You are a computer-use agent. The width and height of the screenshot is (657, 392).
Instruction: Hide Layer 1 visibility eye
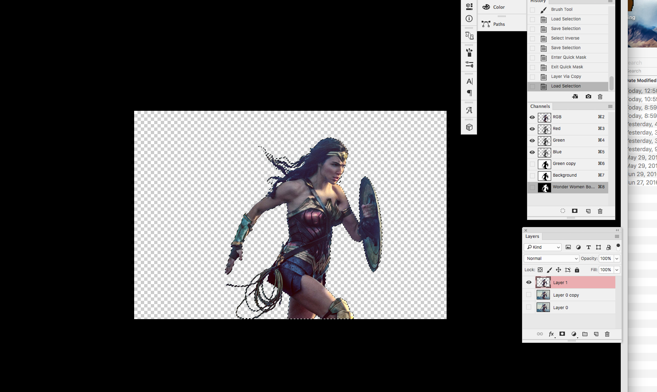(529, 282)
